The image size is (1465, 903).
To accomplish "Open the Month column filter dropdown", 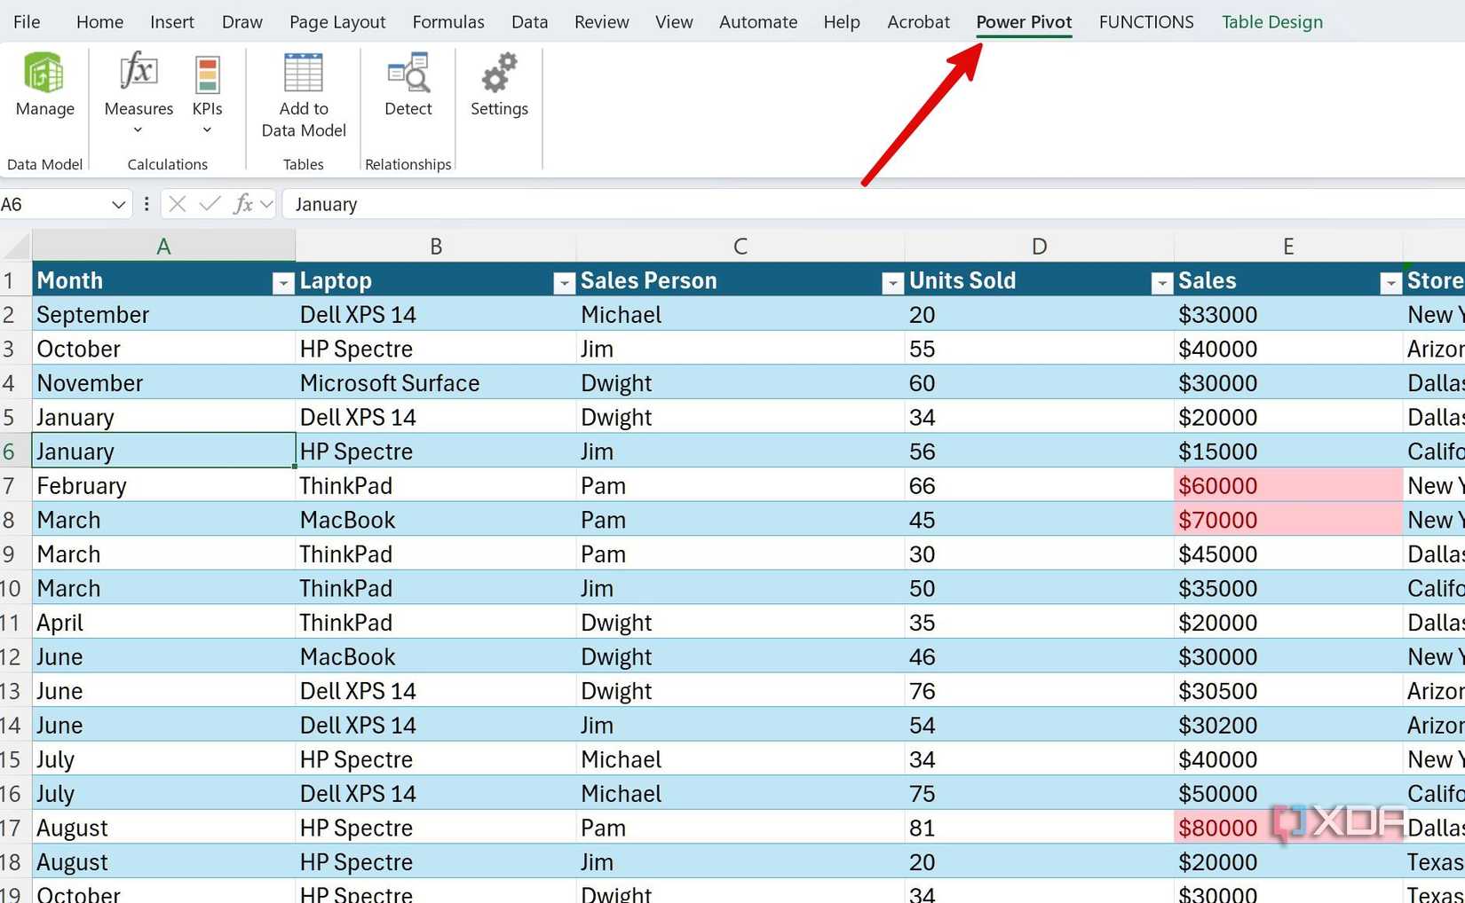I will tap(282, 281).
